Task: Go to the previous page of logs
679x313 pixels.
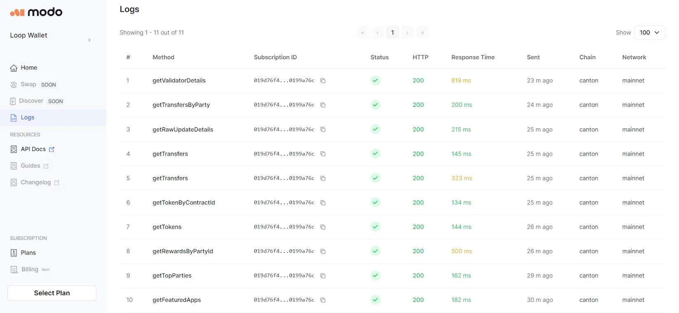Action: click(x=377, y=32)
